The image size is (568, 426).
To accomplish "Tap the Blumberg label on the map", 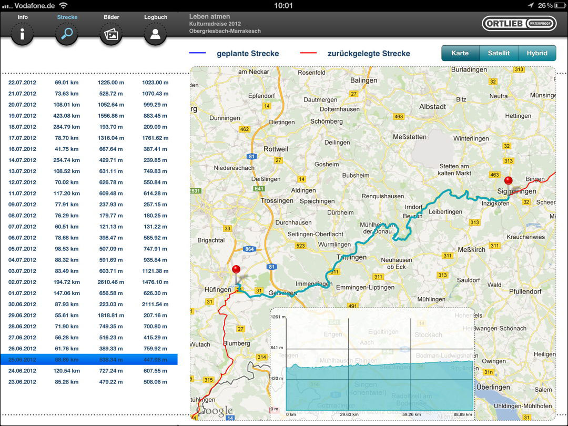I will tap(237, 343).
